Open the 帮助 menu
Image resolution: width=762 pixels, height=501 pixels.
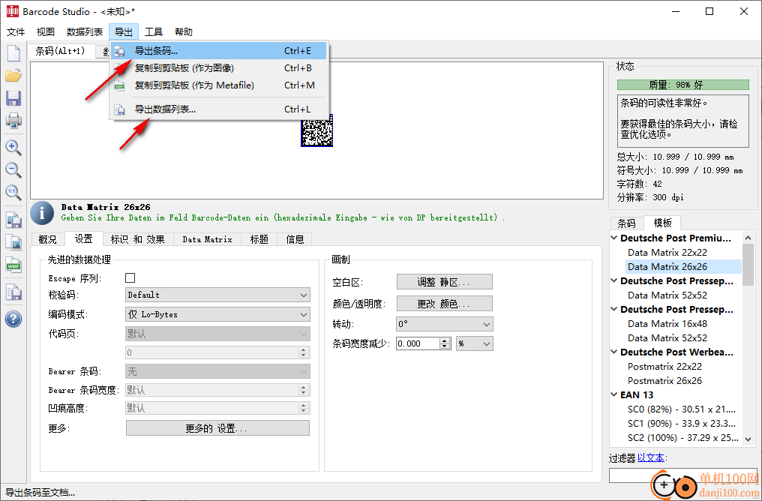click(184, 32)
